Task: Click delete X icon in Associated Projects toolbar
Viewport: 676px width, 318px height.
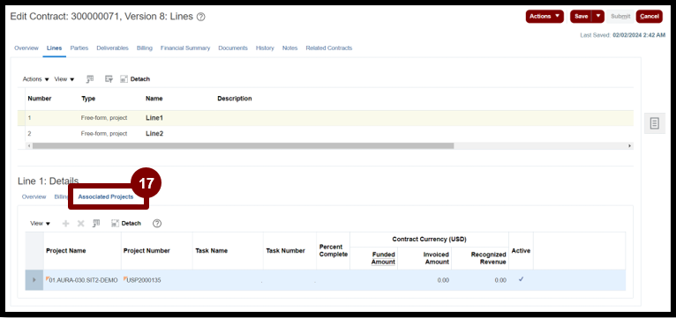Action: tap(80, 224)
